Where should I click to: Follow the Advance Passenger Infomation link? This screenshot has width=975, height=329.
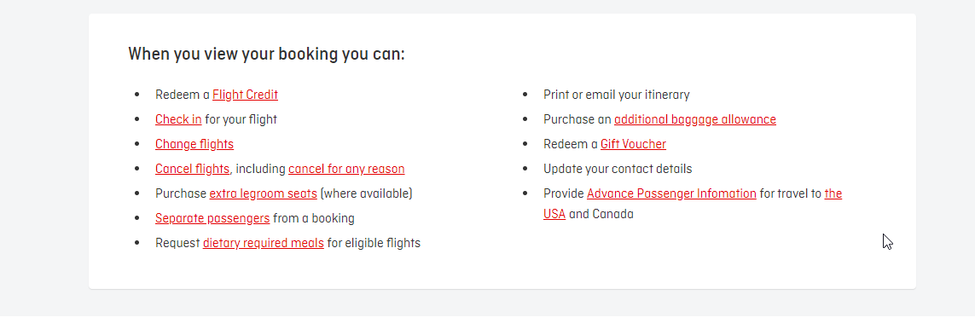(671, 193)
